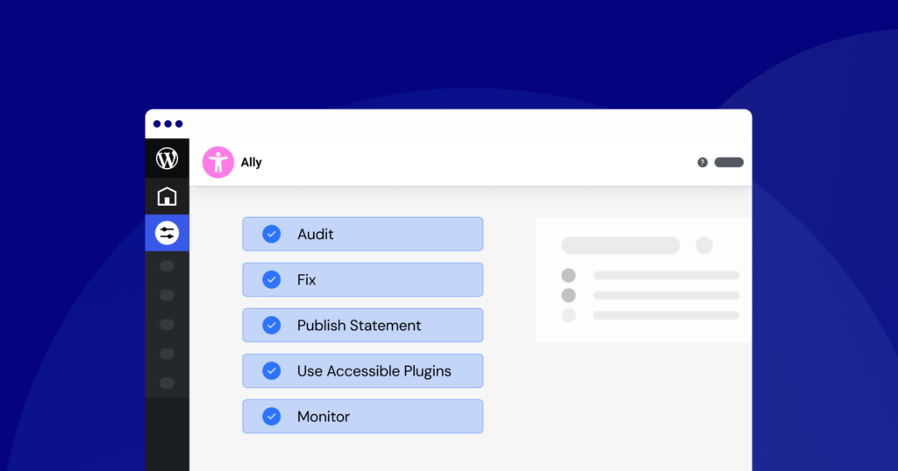
Task: Click the dark gray pill button in the header
Action: (729, 162)
